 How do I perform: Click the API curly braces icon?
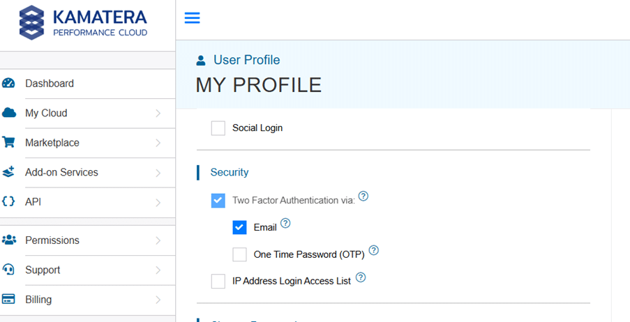(9, 202)
